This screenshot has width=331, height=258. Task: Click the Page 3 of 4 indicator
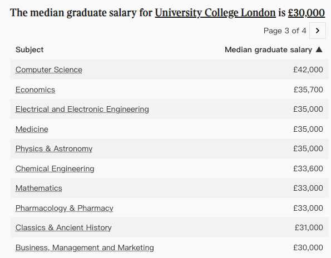click(285, 31)
